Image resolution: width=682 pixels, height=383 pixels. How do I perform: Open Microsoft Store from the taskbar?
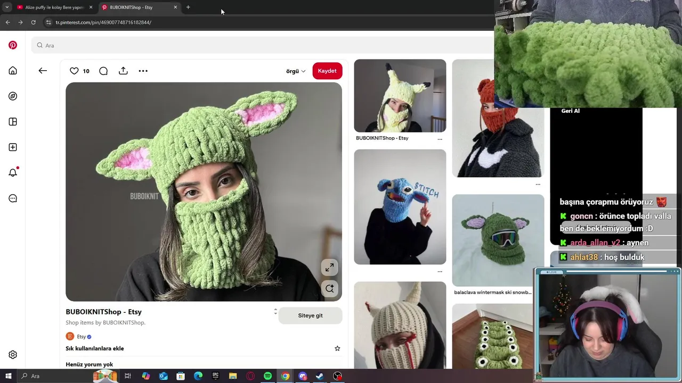click(x=181, y=376)
